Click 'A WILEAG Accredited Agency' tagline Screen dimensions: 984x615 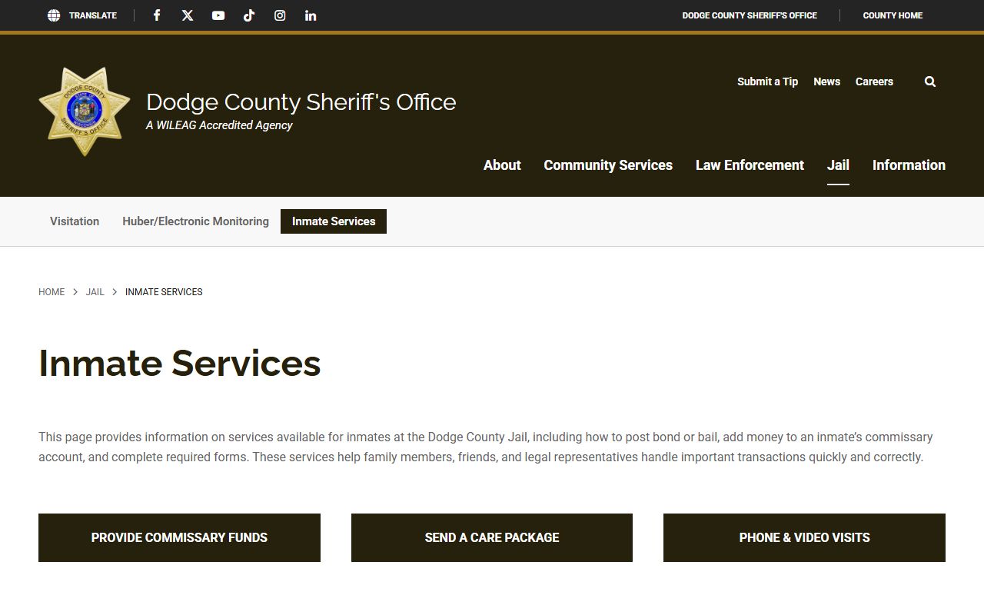coord(219,125)
